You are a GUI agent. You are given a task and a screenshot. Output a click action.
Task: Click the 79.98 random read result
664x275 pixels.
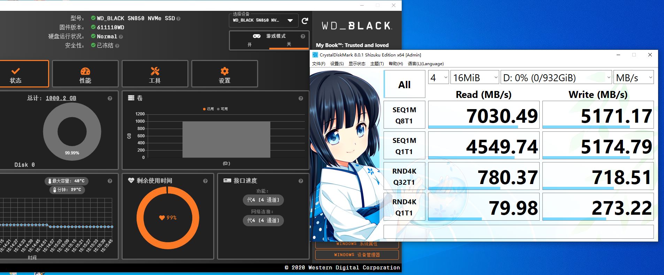tap(484, 207)
